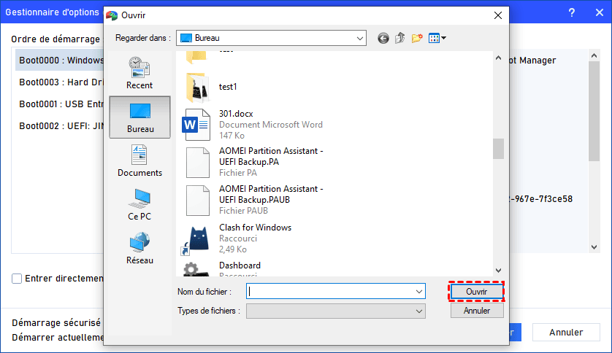This screenshot has height=353, width=612.
Task: Click the UEFI Backup.PA file name
Action: pyautogui.click(x=271, y=157)
